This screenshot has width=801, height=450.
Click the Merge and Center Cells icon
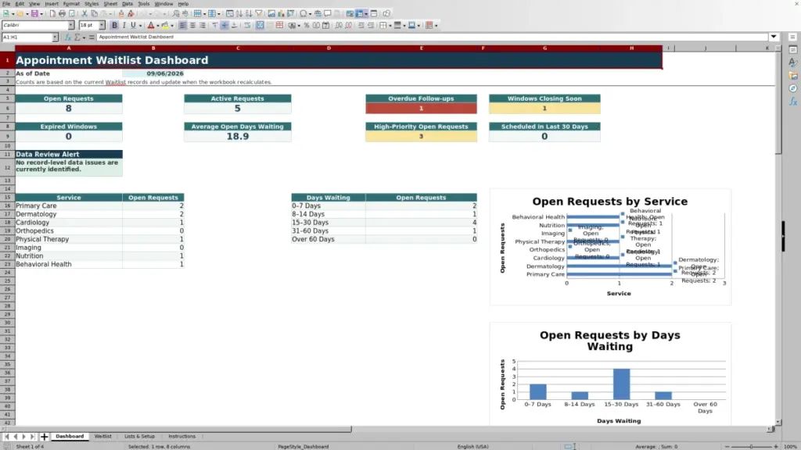(260, 25)
